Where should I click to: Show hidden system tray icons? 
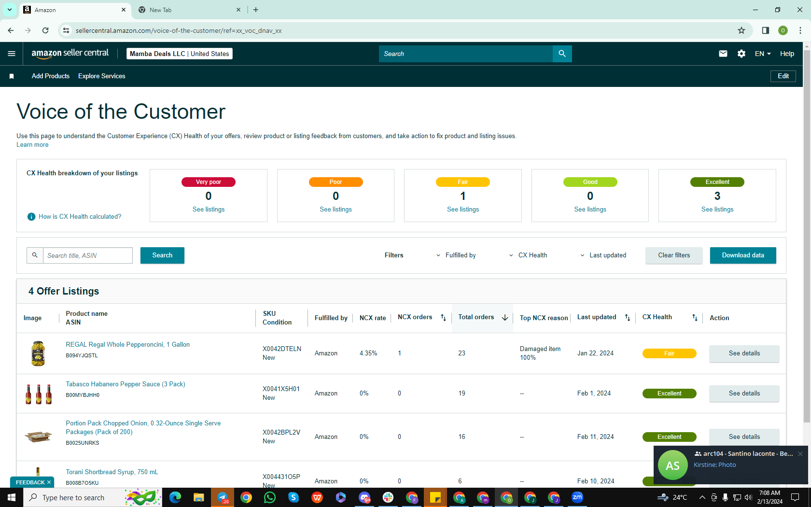tap(702, 497)
